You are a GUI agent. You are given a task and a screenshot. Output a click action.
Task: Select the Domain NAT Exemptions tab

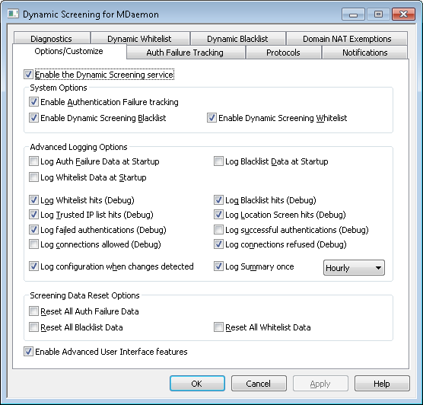(347, 39)
